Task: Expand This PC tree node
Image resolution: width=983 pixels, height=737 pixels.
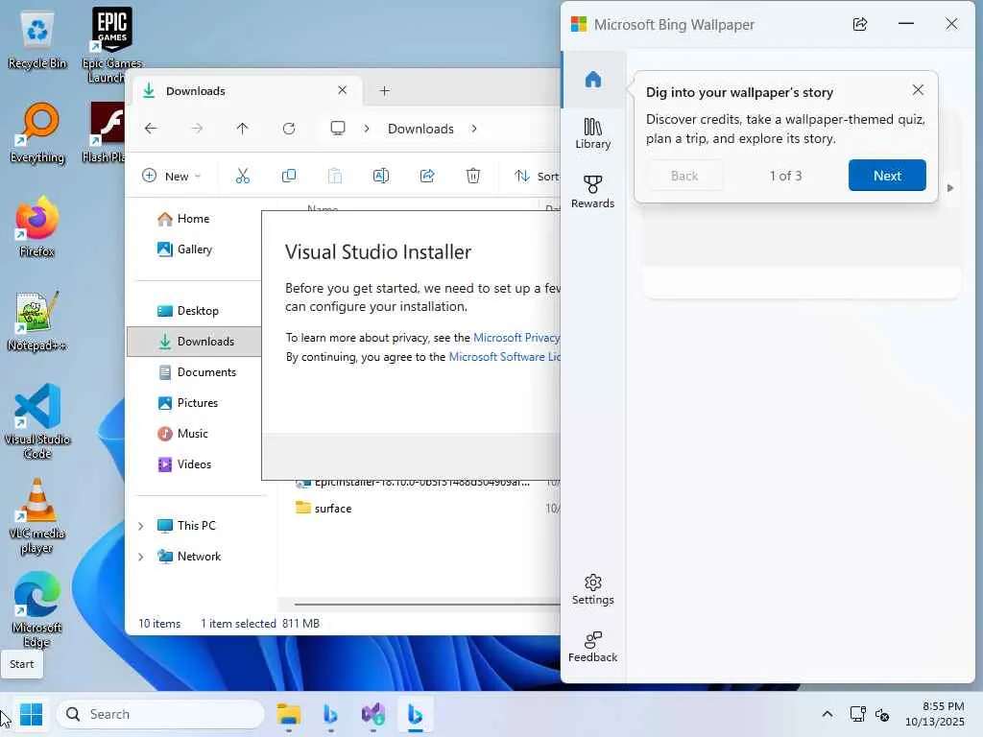Action: pos(141,526)
